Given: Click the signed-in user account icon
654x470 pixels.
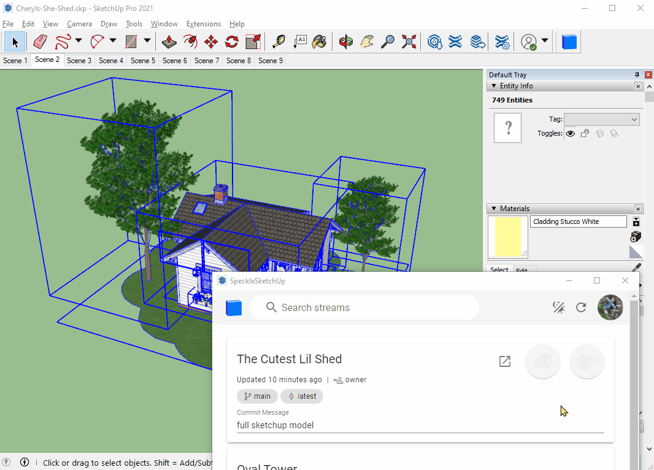Looking at the screenshot, I should point(529,42).
